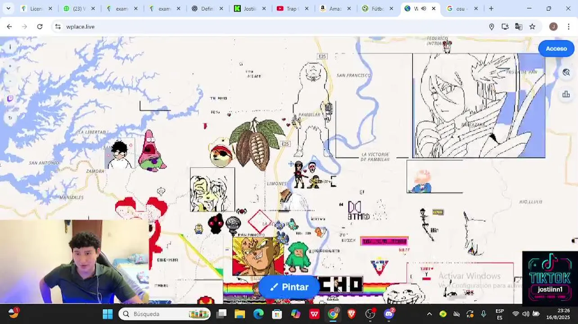Reload the wplace.live page
This screenshot has width=578, height=324.
40,27
